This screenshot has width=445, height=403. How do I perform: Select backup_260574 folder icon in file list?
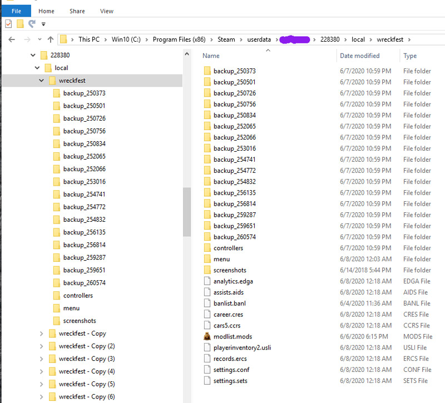(x=207, y=237)
